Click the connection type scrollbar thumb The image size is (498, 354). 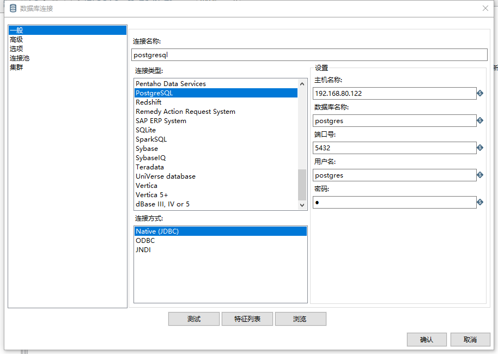coord(302,185)
